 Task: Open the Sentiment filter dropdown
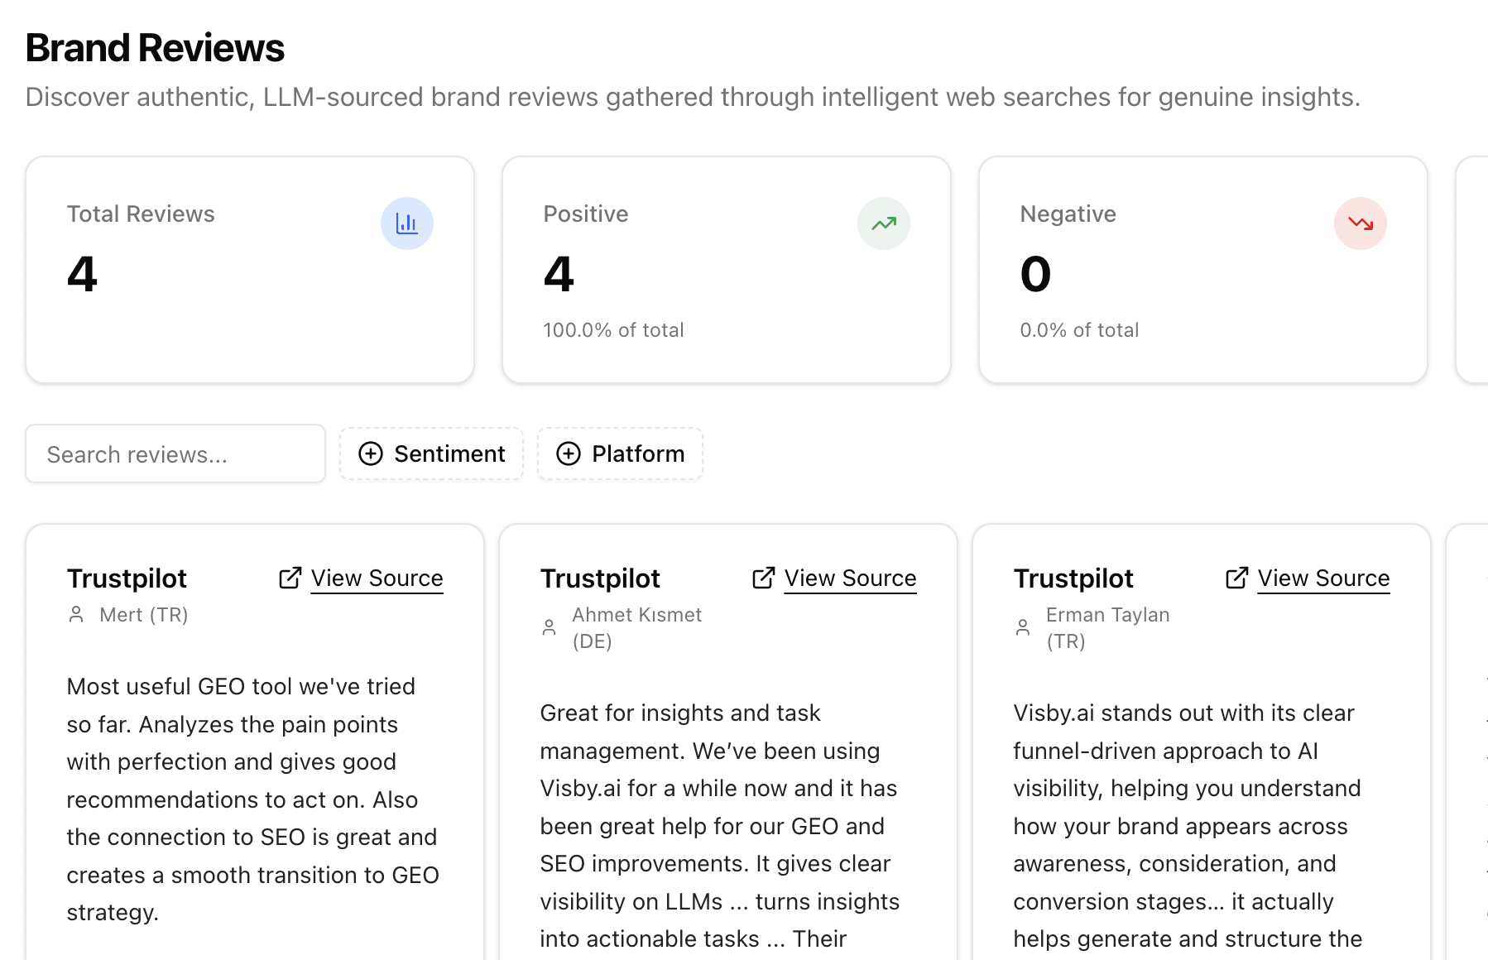tap(431, 454)
